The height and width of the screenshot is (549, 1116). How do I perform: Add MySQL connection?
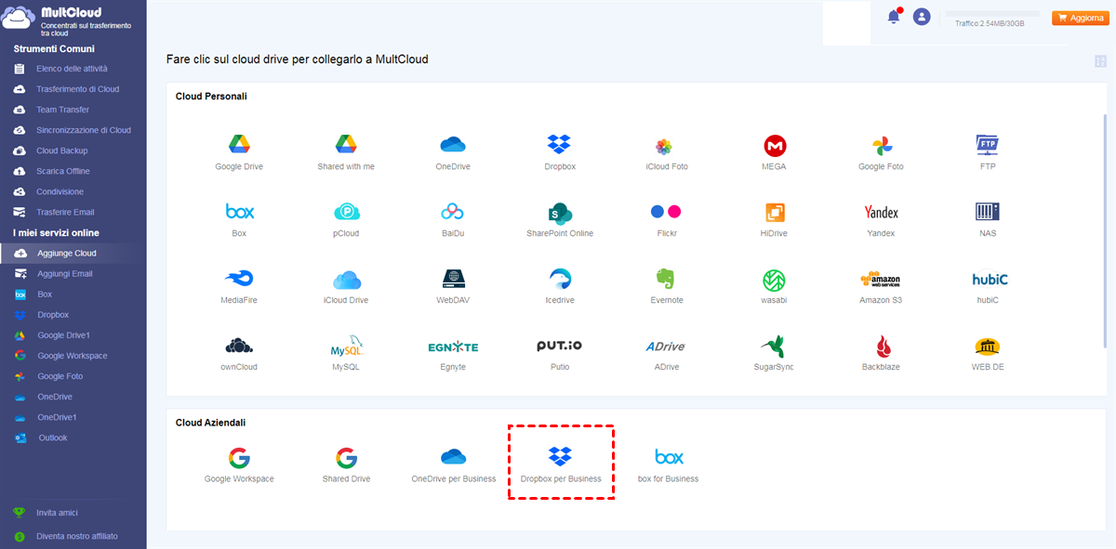(347, 348)
